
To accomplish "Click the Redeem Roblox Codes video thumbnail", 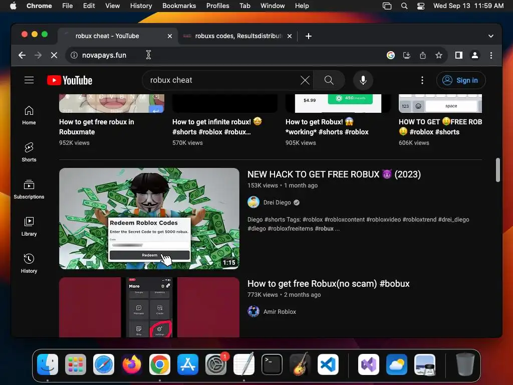I will point(149,219).
